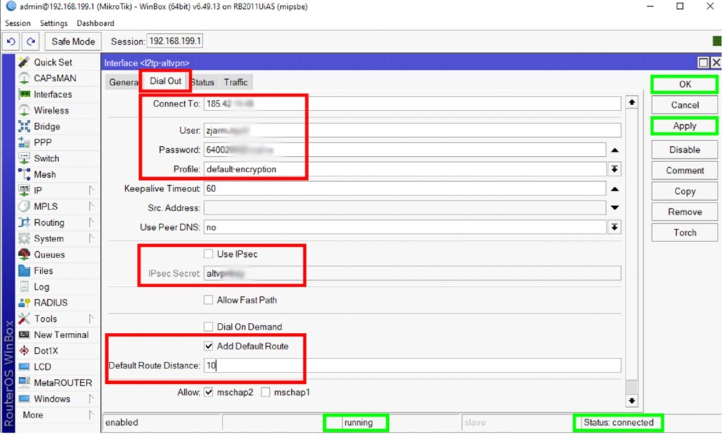Click the Torch button
This screenshot has width=722, height=446.
[x=684, y=232]
